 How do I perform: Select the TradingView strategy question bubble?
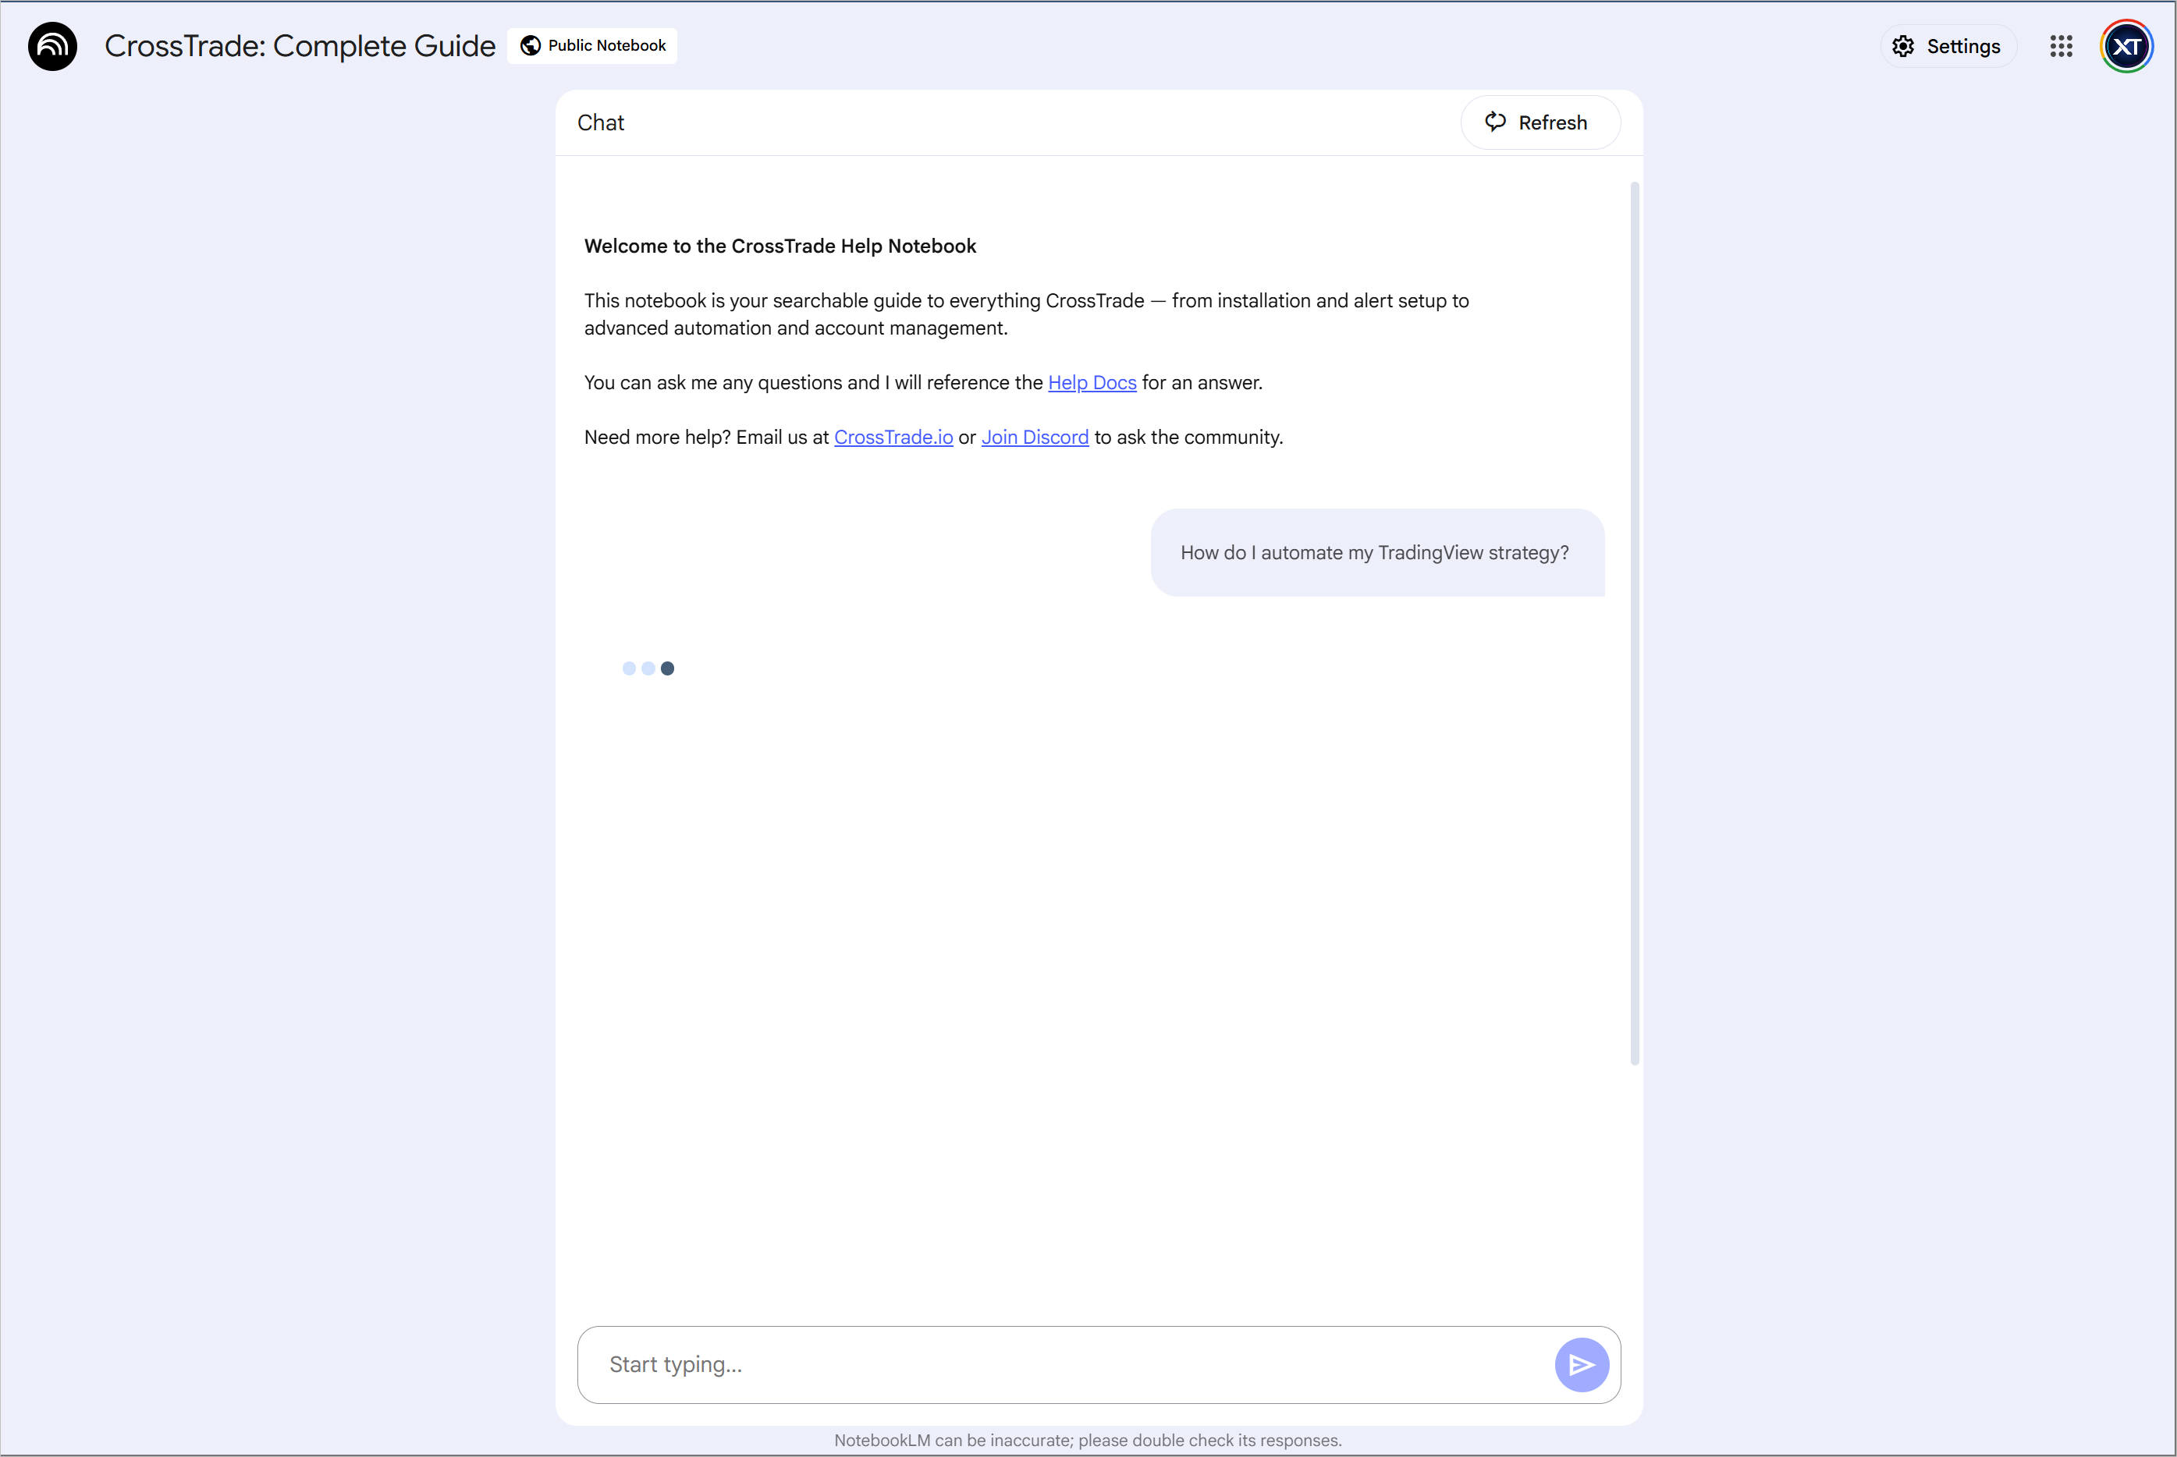[1374, 552]
